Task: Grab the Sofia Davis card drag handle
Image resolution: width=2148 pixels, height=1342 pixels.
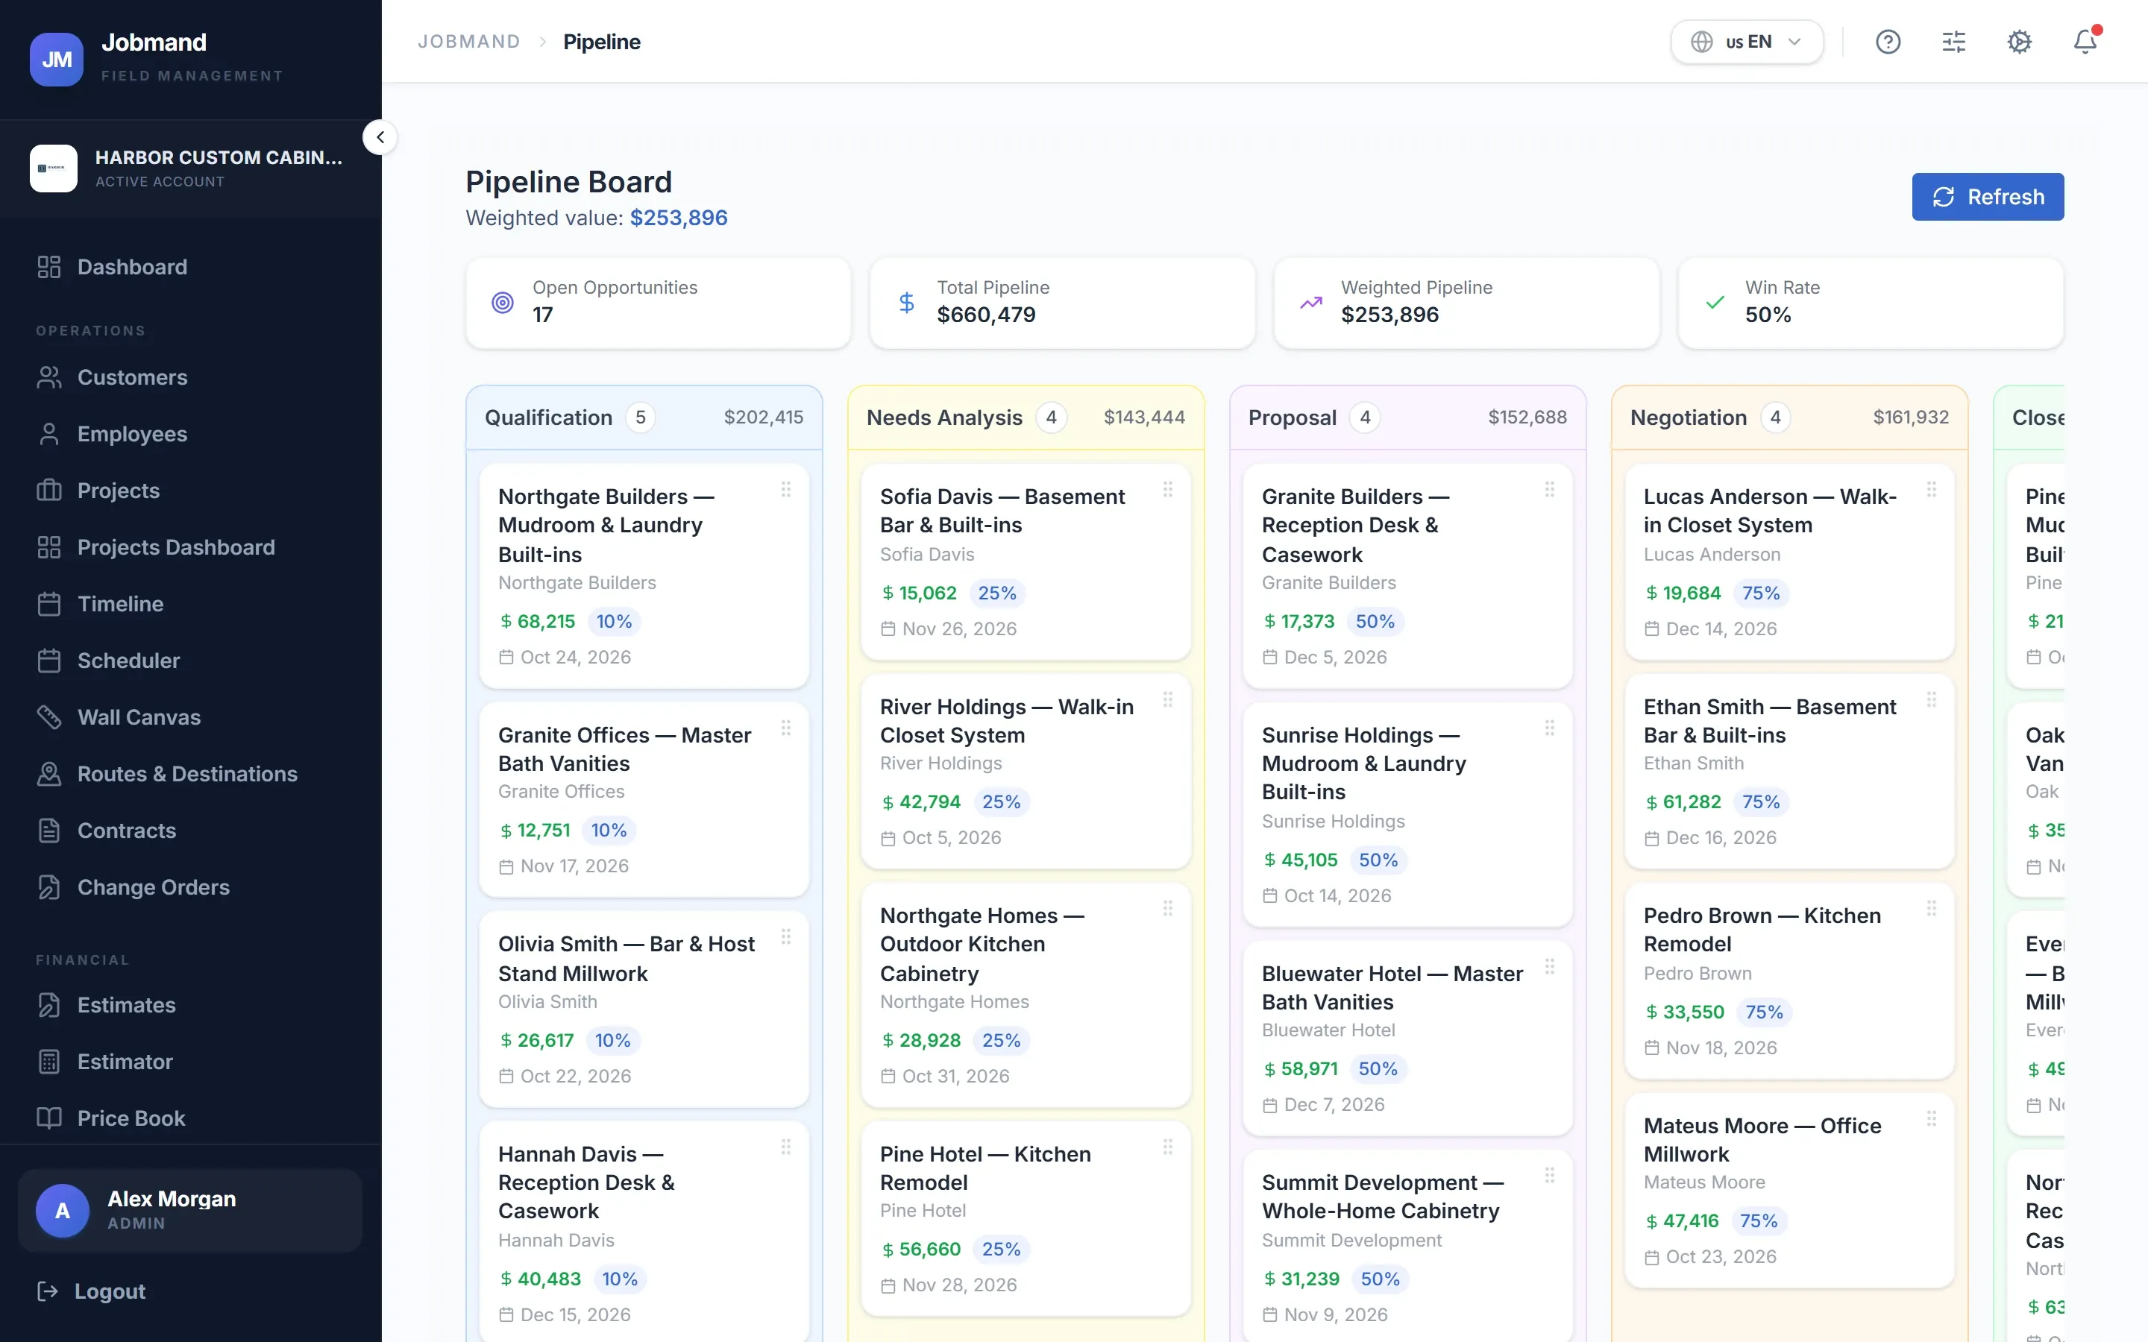Action: (1167, 489)
